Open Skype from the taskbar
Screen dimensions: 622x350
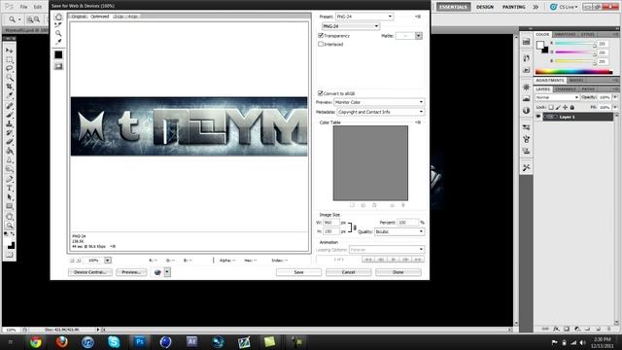coord(114,341)
